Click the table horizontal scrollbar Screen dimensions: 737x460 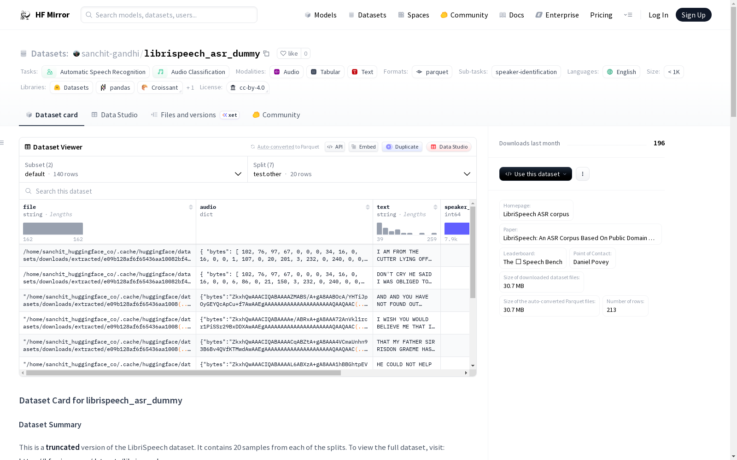click(183, 373)
